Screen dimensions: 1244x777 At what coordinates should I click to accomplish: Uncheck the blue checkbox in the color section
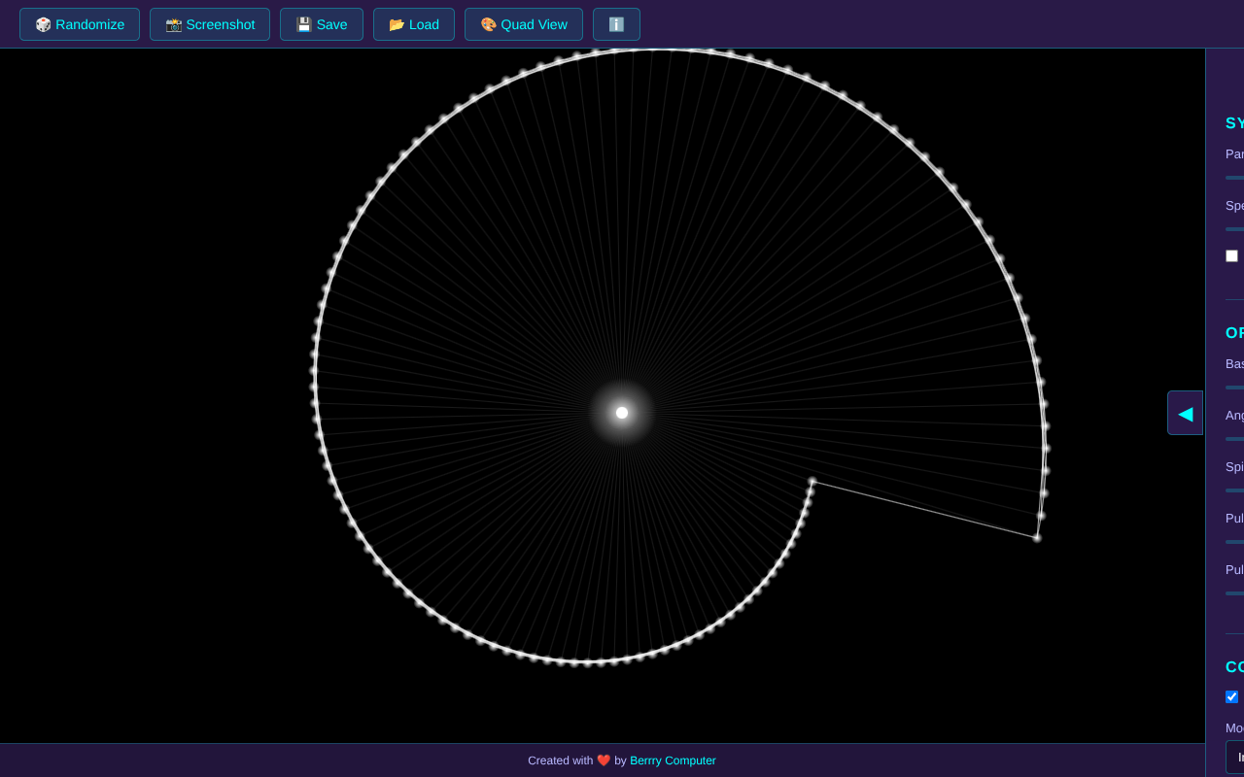(x=1231, y=696)
